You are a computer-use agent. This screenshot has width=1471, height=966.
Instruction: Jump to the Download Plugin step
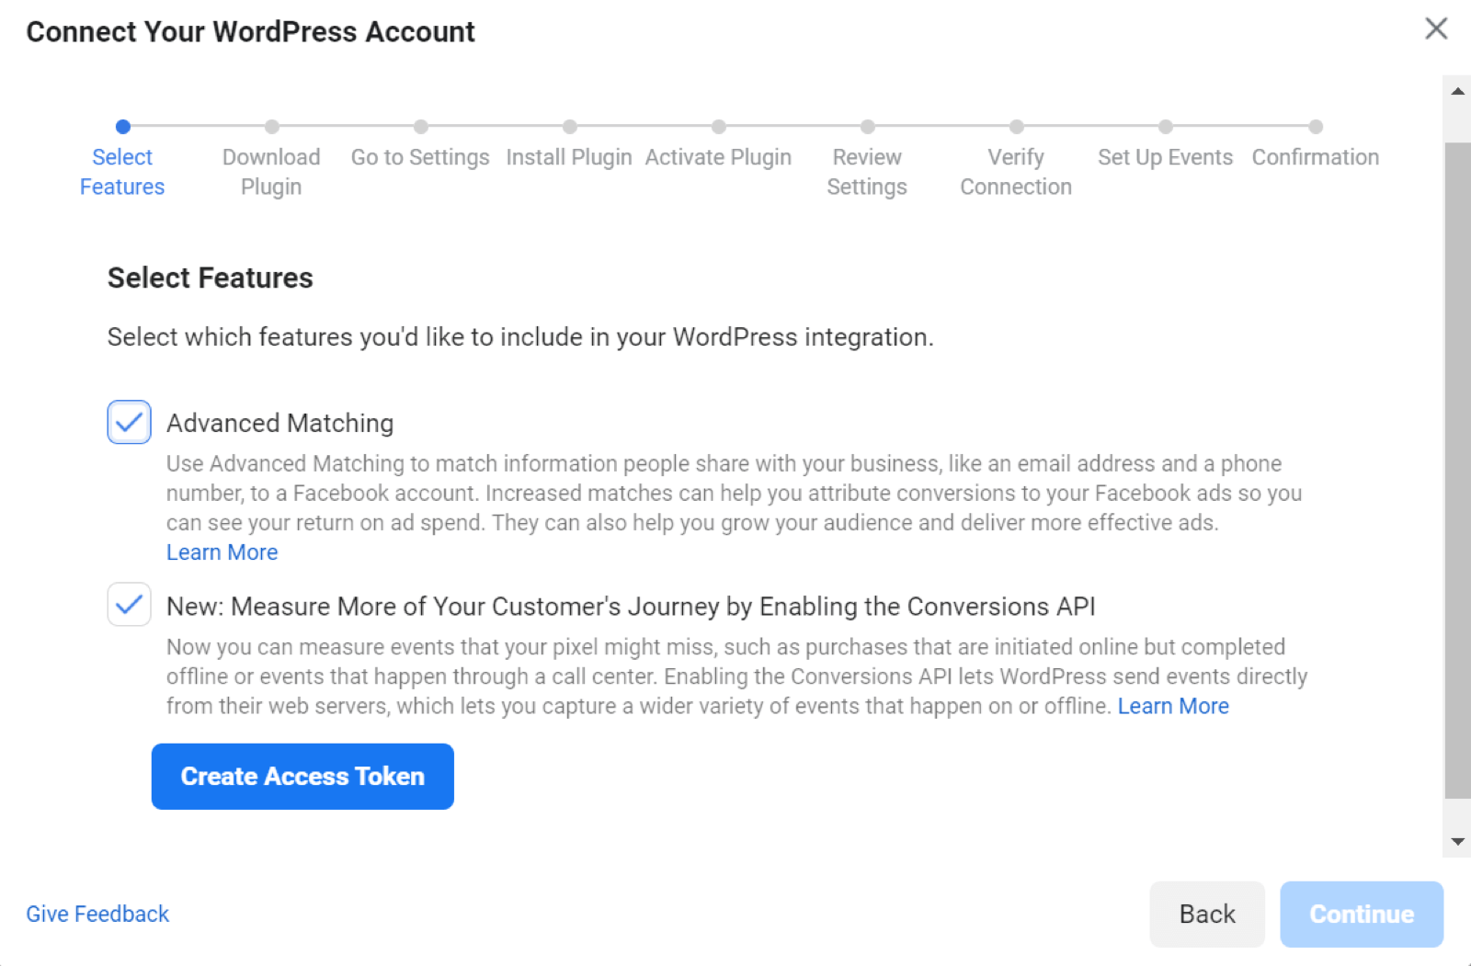(x=271, y=127)
